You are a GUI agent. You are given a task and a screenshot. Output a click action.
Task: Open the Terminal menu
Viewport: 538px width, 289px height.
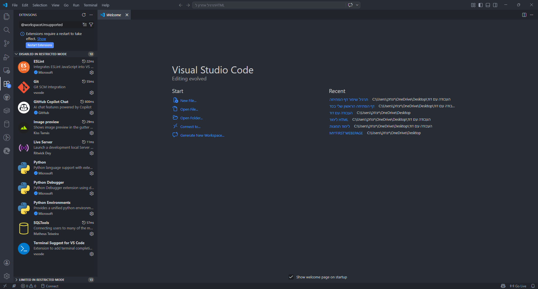(90, 5)
